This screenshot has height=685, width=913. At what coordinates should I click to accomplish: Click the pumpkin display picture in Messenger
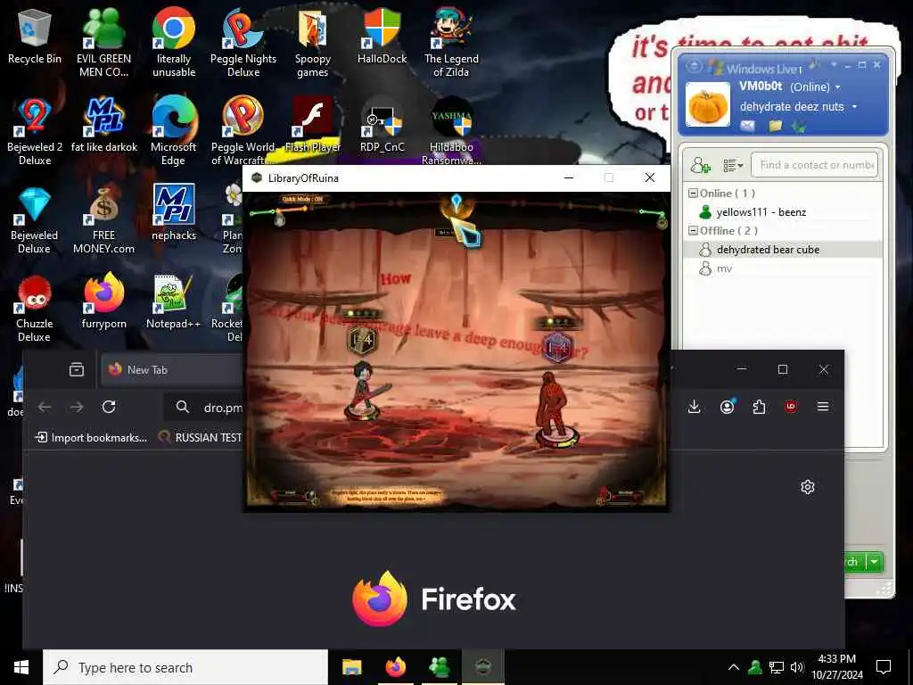click(x=707, y=105)
